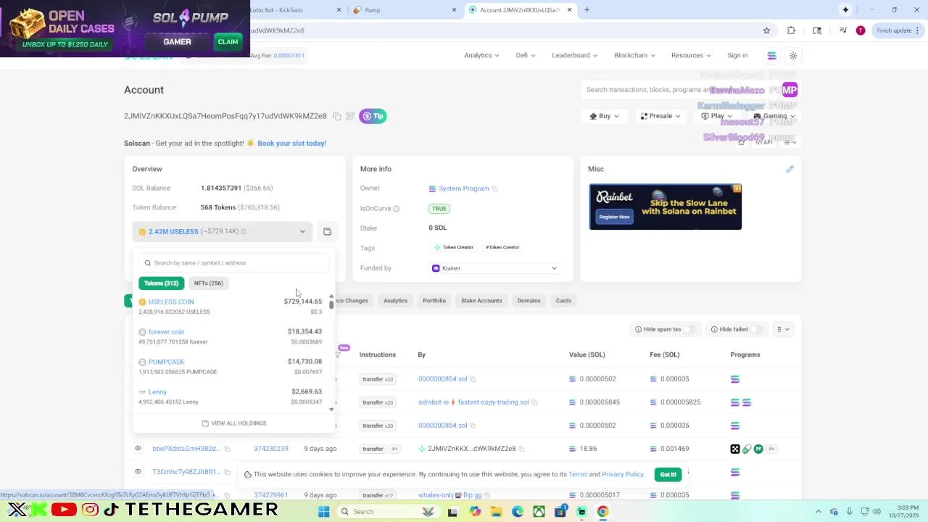Expand the Leaderboard navigation menu

click(574, 55)
